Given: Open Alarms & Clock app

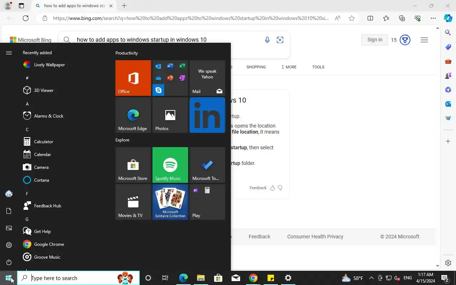Looking at the screenshot, I should (x=64, y=116).
